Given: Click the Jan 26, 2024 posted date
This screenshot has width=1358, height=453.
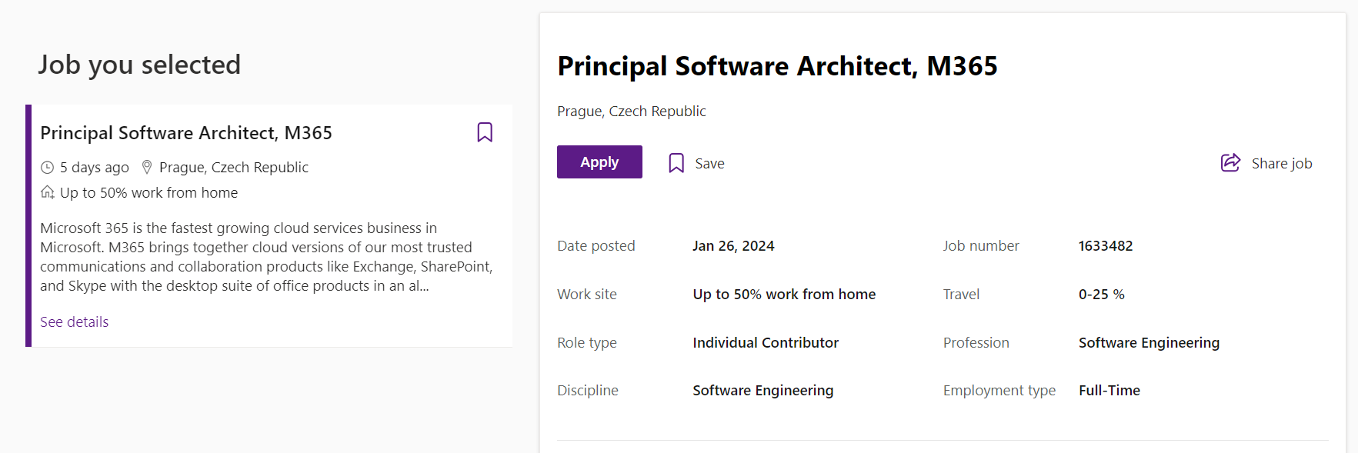Looking at the screenshot, I should tap(733, 246).
